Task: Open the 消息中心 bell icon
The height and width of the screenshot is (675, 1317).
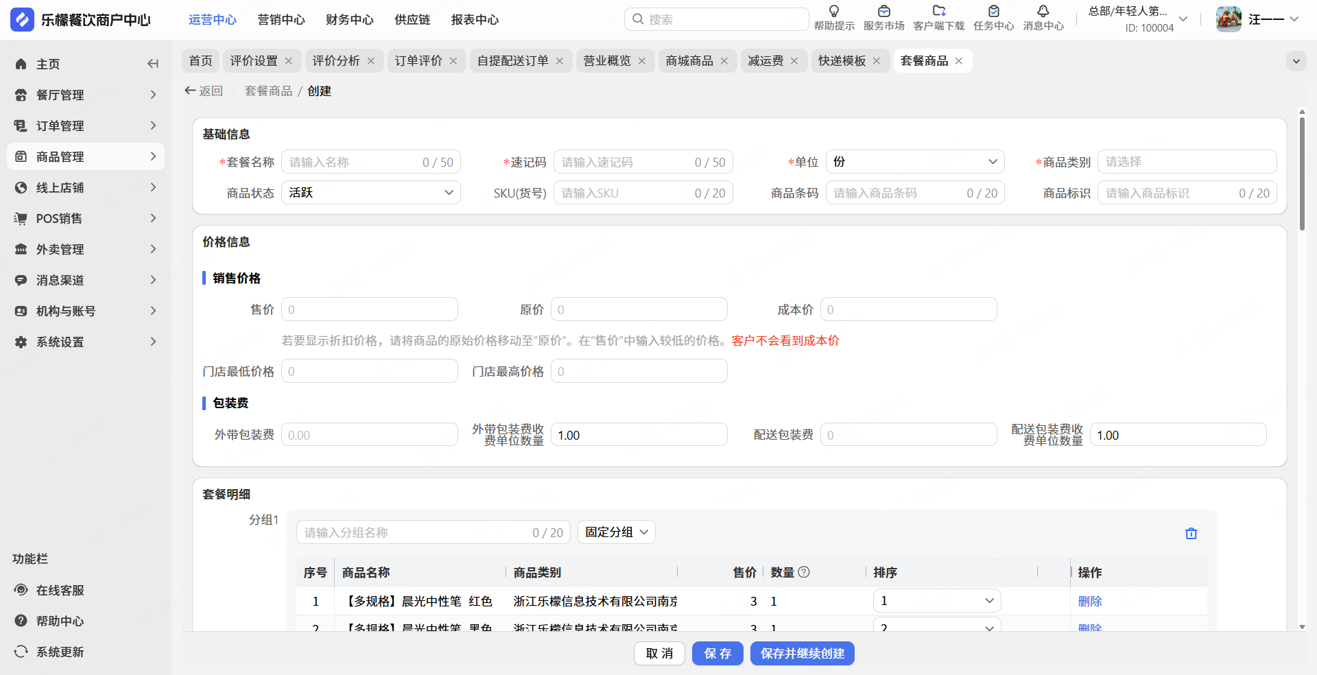Action: [x=1043, y=12]
